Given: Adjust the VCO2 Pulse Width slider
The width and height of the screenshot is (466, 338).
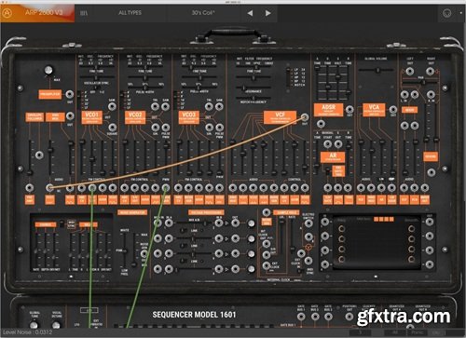Looking at the screenshot, I should (x=145, y=88).
